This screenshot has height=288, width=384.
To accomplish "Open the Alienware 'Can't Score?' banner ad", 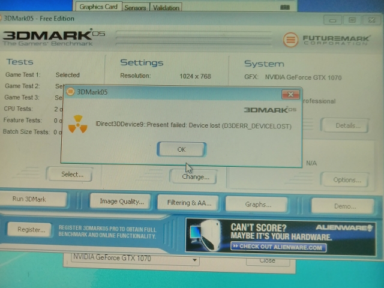I will (281, 236).
